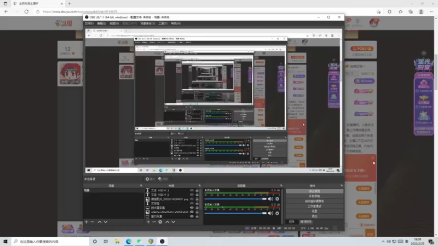The image size is (438, 246).
Task: Pop out the Controls dock panel icon
Action: tap(342, 185)
